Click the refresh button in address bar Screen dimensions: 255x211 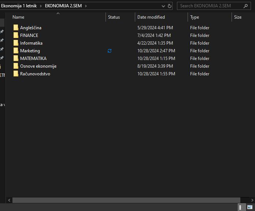click(170, 6)
